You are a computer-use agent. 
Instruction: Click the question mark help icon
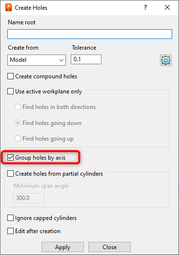coord(145,7)
